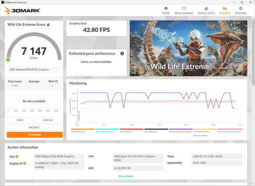
Task: Click the DISPLAY1 3840 × 2160 field
Action: [59, 165]
